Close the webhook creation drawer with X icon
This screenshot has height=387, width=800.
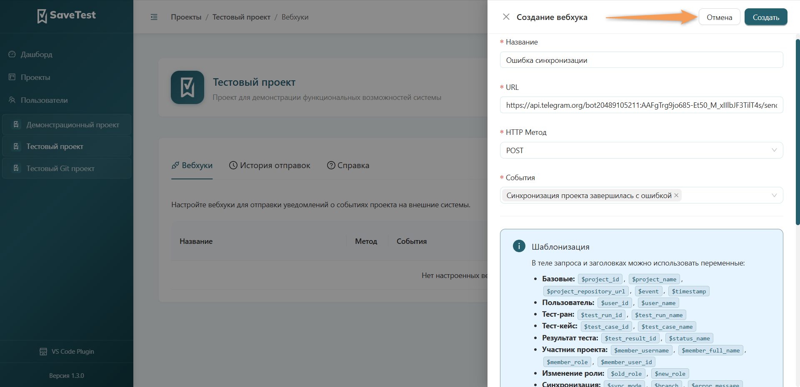click(506, 17)
